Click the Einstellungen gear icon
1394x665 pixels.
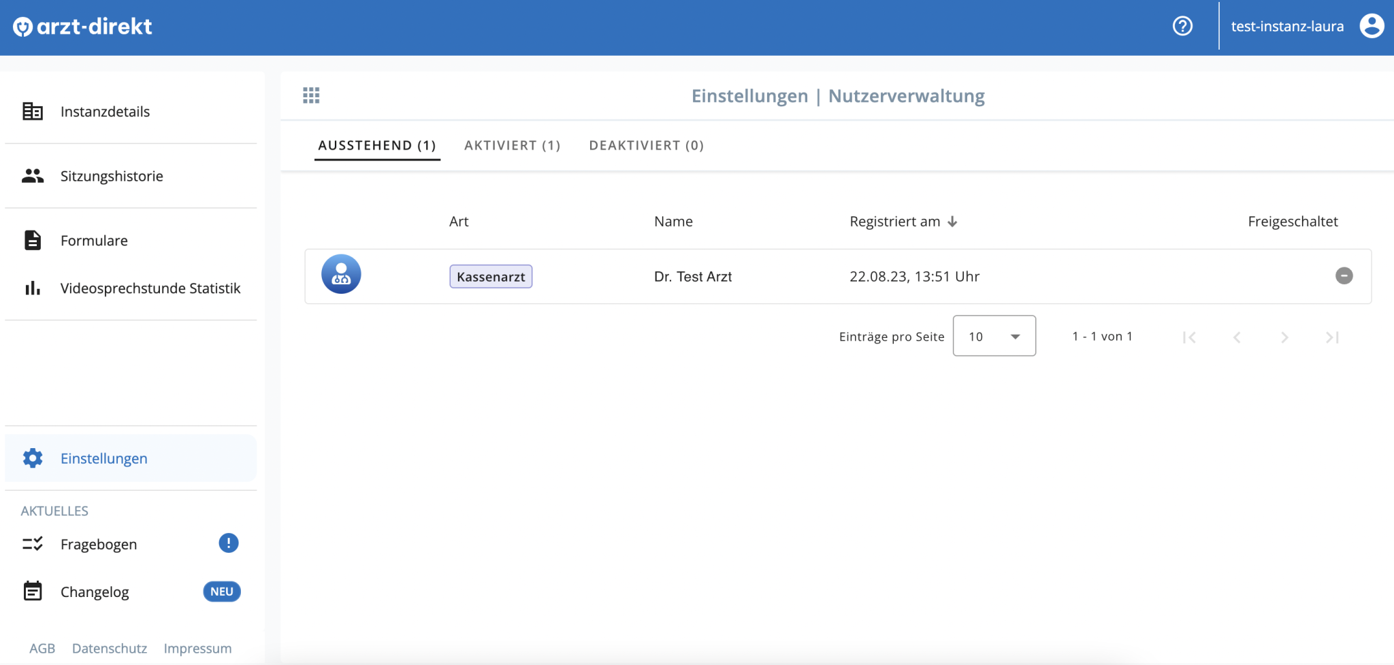(33, 458)
